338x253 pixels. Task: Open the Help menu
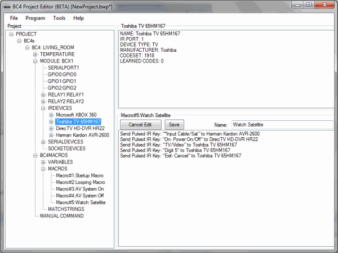78,18
